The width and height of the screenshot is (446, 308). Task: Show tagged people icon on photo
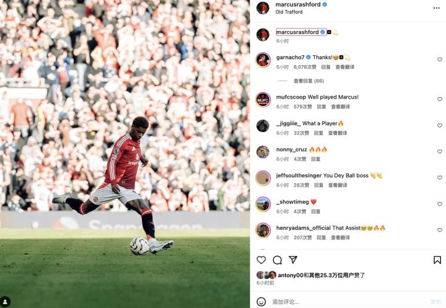pyautogui.click(x=5, y=301)
